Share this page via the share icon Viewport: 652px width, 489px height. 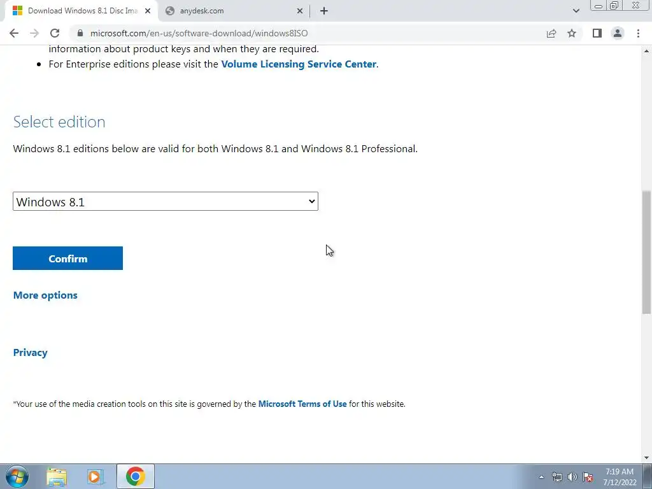[x=551, y=33]
